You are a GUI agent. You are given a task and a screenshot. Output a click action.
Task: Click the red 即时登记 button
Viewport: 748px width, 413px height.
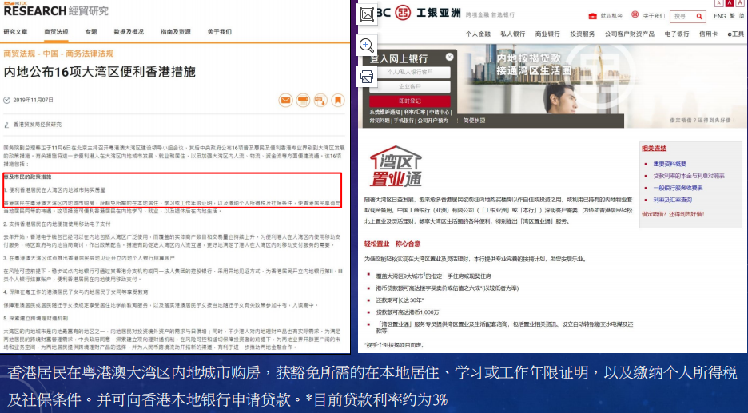pos(410,101)
